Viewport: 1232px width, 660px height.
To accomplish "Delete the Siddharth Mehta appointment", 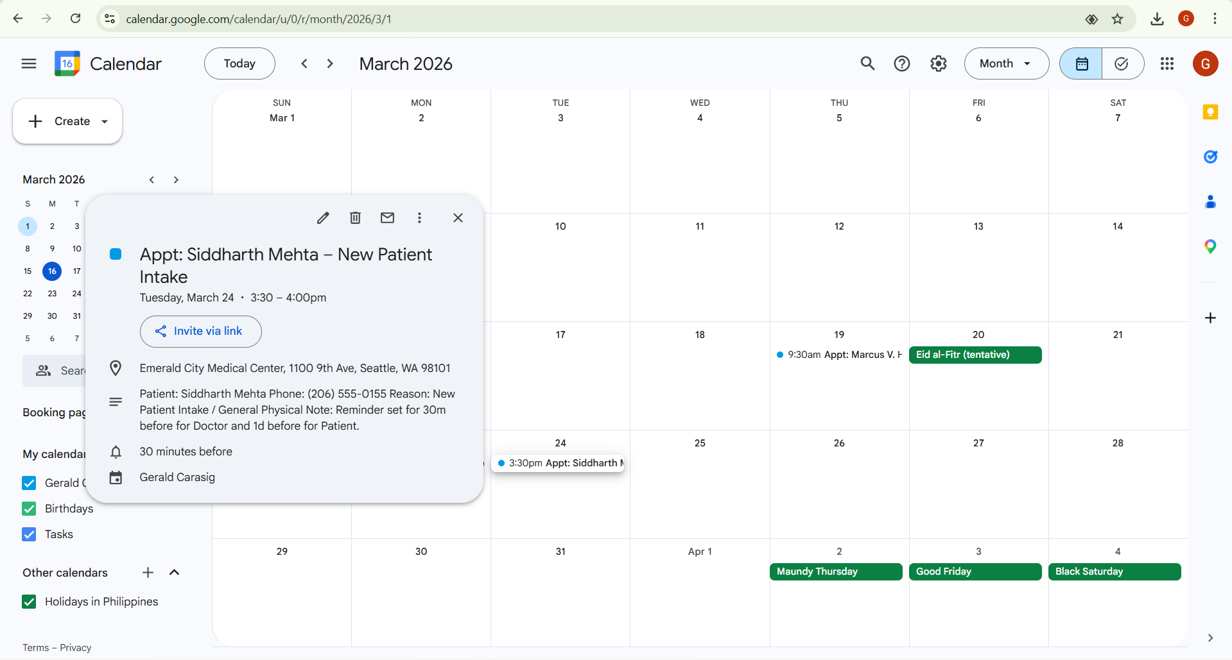I will pos(355,218).
